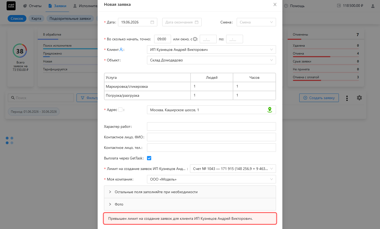
Task: Click Отмена с оплатой status bar
Action: click(326, 80)
